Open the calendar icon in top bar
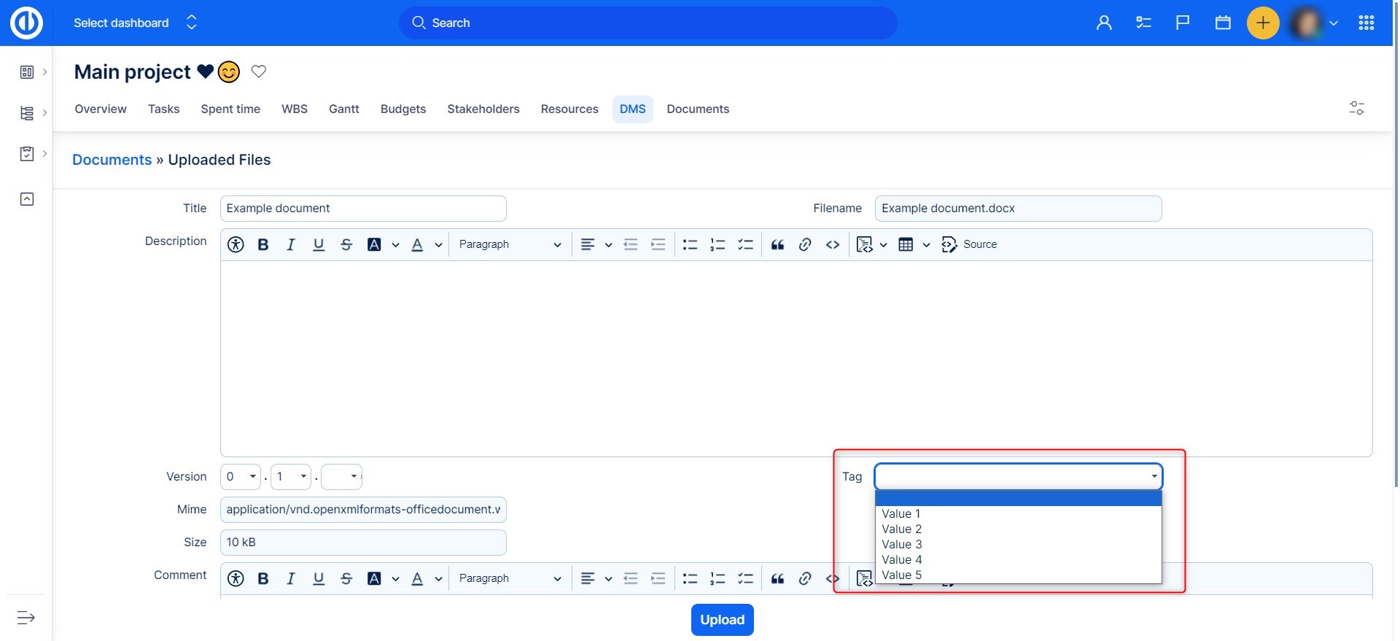 1223,23
